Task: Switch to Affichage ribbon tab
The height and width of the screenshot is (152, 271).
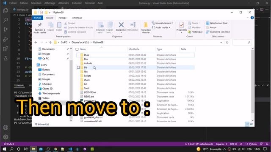Action: (x=77, y=18)
